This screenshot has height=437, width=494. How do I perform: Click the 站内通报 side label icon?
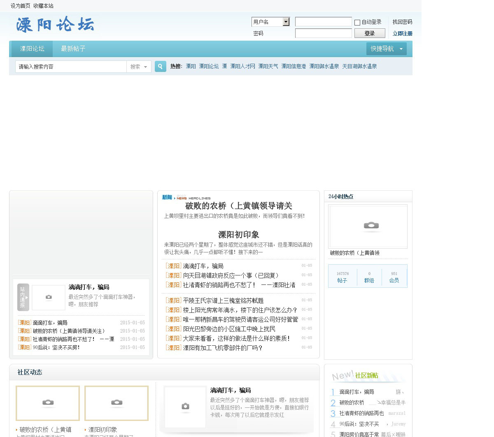point(23,297)
